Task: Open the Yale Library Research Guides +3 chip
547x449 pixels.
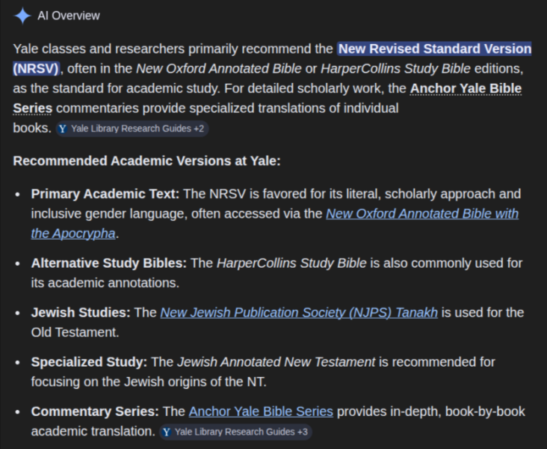Action: 235,432
